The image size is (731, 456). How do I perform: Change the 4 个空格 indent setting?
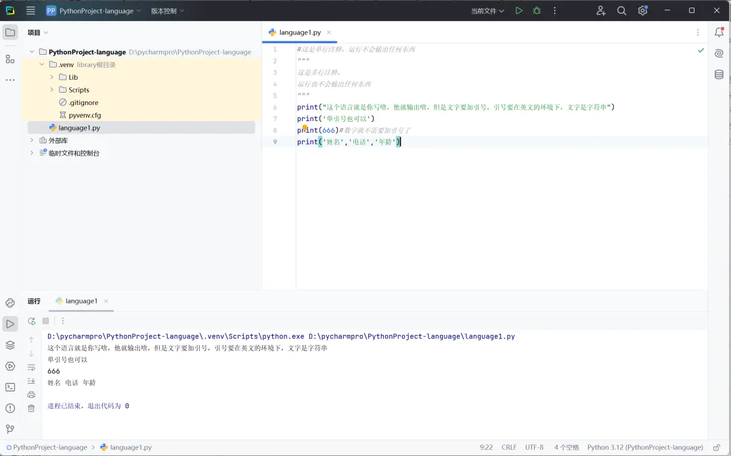[567, 447]
